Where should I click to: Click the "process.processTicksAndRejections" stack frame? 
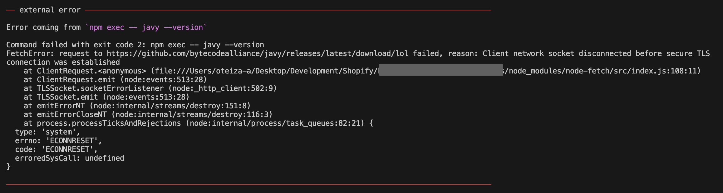(109, 123)
